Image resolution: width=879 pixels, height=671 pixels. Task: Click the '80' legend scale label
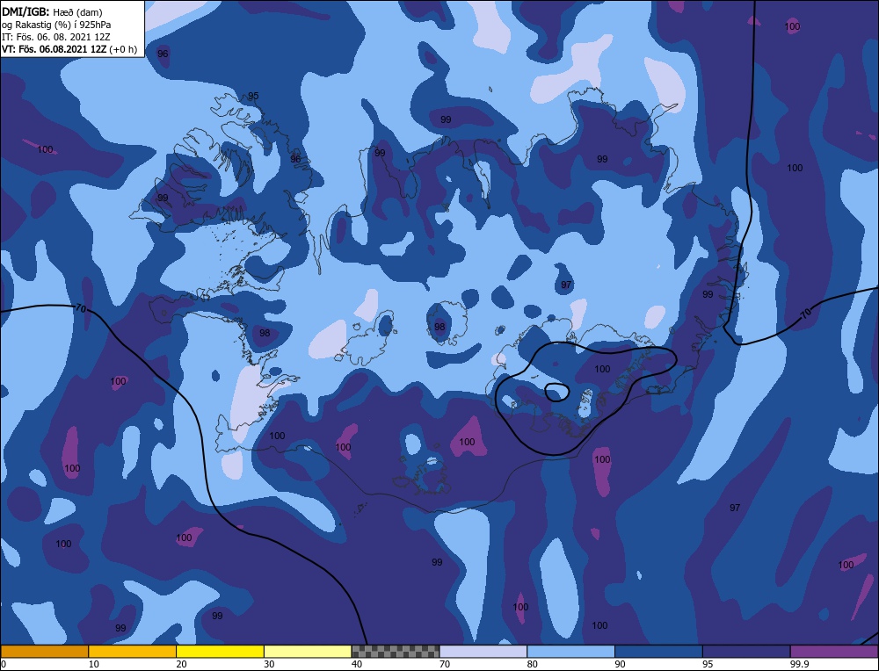point(532,664)
